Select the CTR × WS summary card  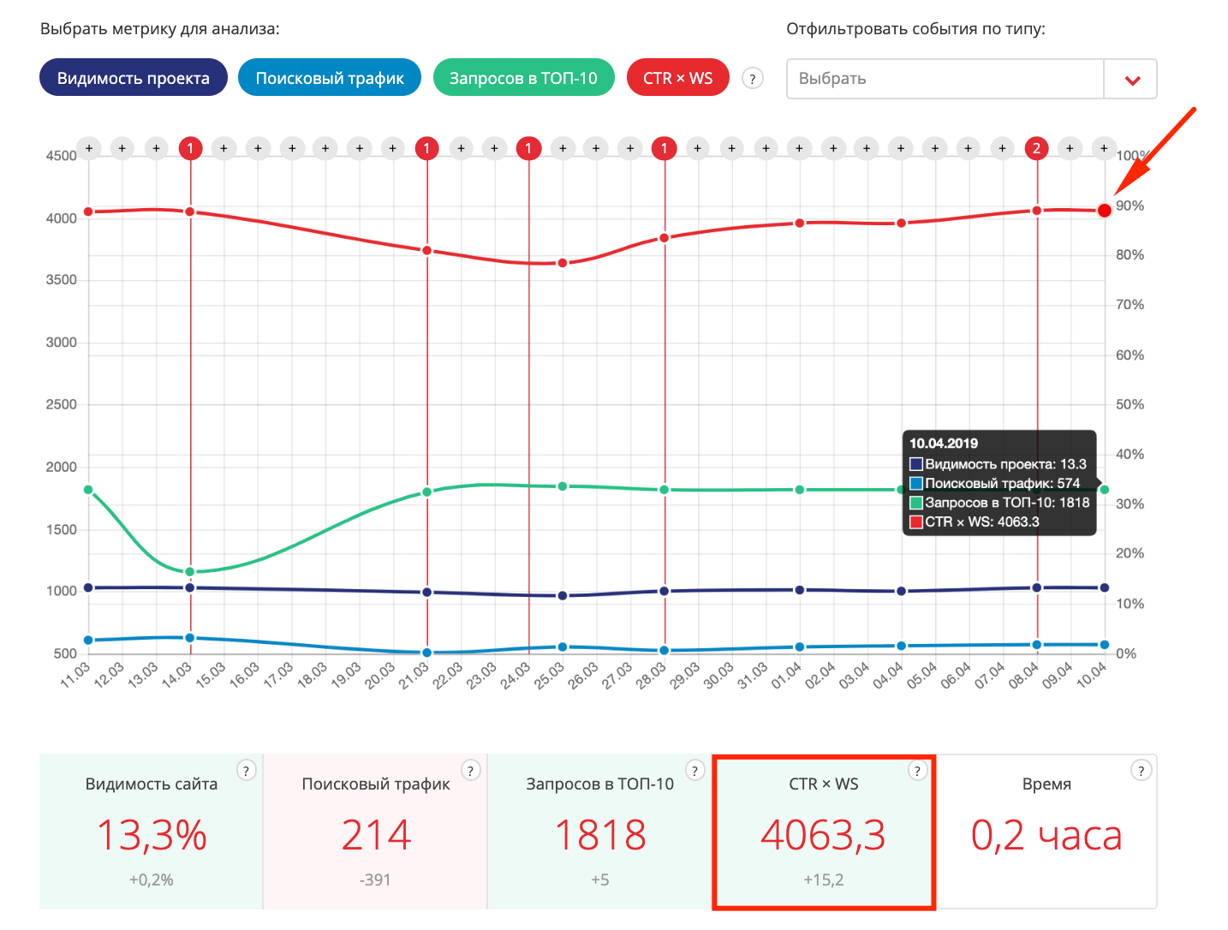click(x=823, y=832)
